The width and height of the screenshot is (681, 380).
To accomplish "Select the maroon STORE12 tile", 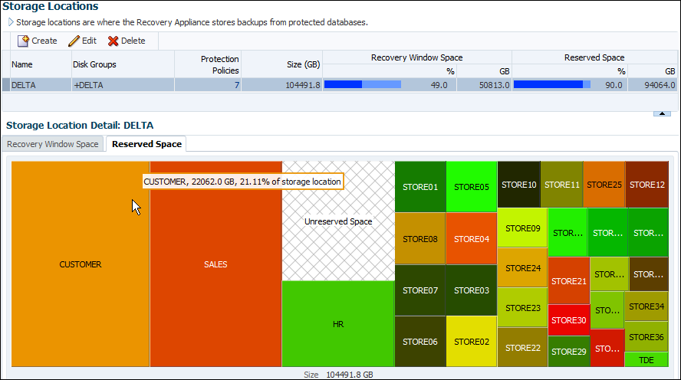I will pos(647,185).
